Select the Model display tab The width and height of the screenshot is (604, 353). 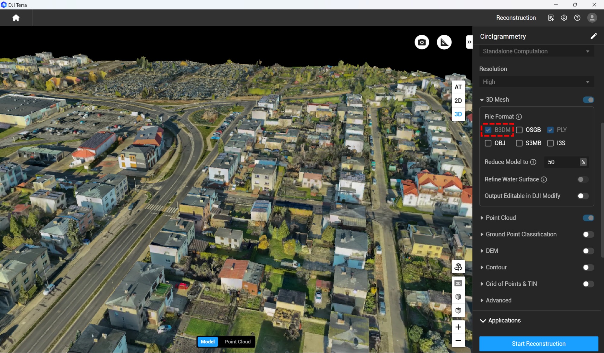click(x=208, y=342)
